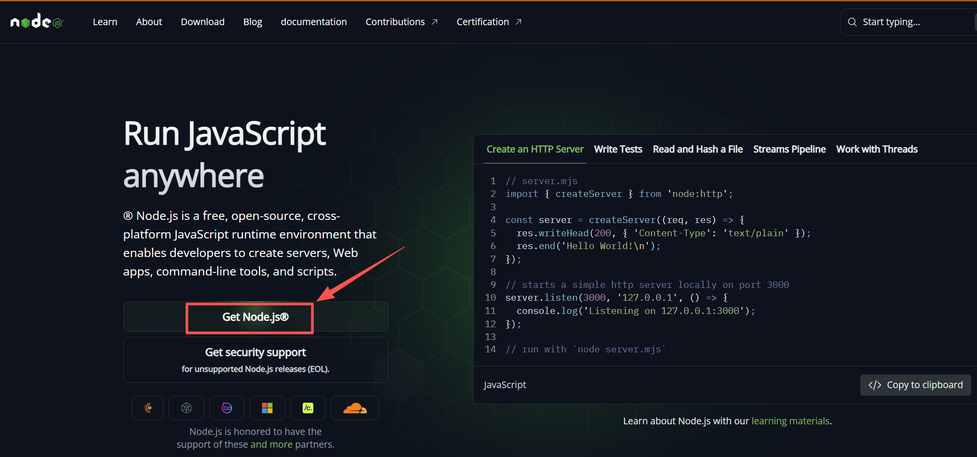Click the res.writeHead code line
Viewport: 977px width, 457px height.
click(x=664, y=233)
